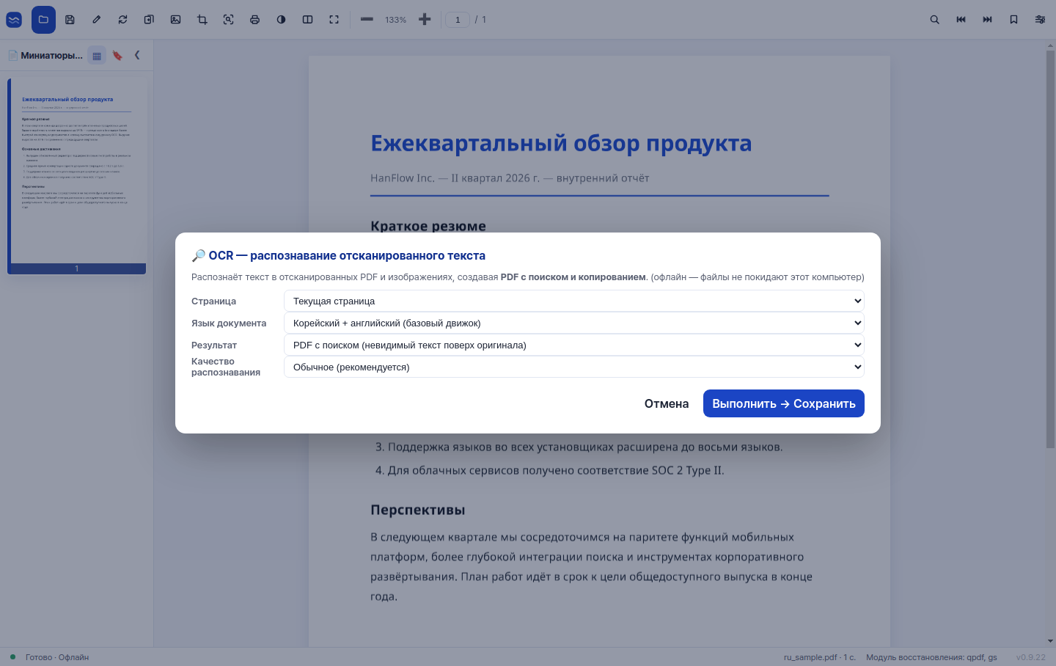1056x666 pixels.
Task: Click the vertical scrollbar of the document
Action: (x=1050, y=249)
